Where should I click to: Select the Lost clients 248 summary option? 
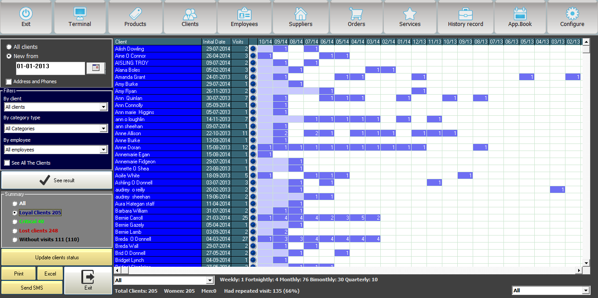(x=15, y=231)
